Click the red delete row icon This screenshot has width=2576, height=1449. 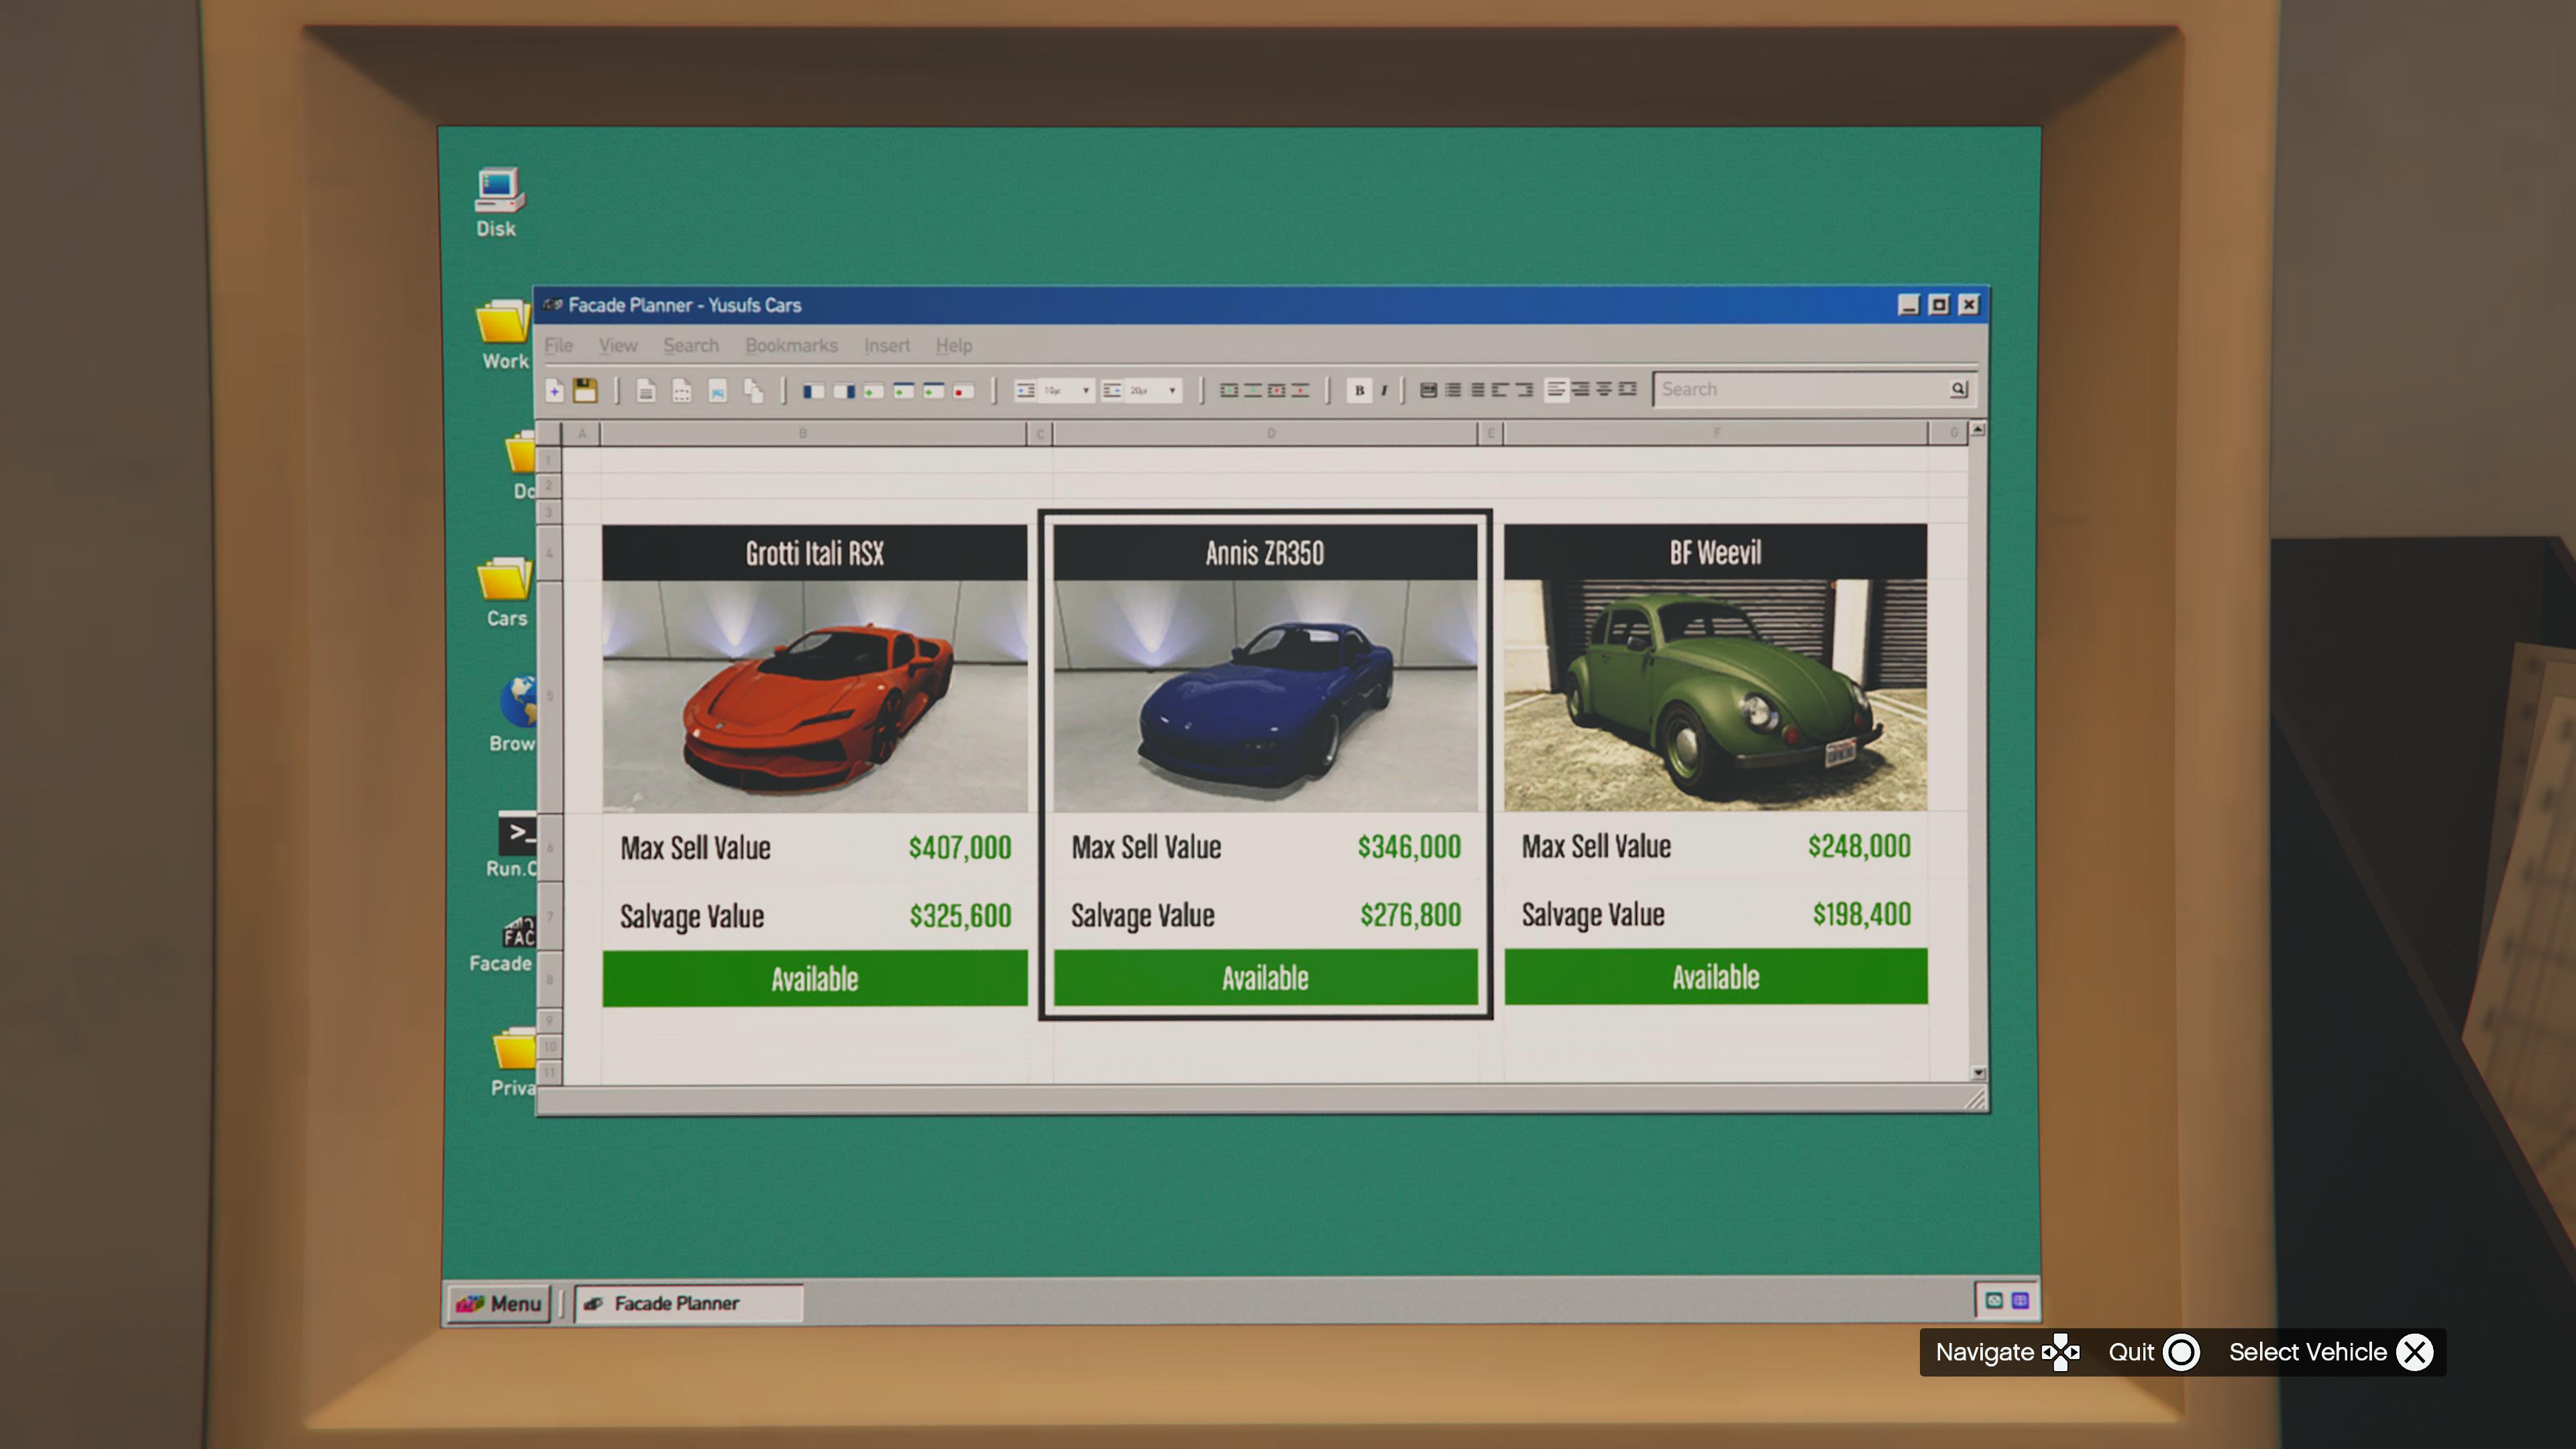(x=963, y=391)
